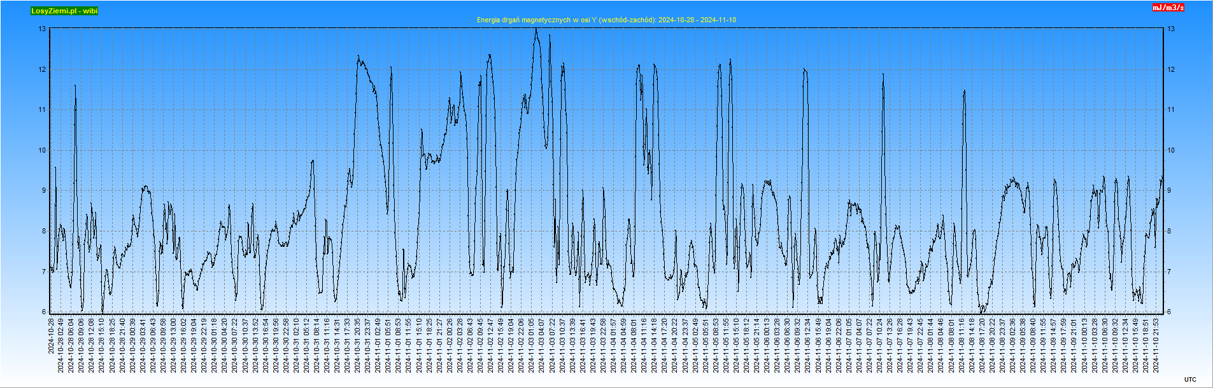Select the 2024-10-29 13:00 time label

coord(174,345)
